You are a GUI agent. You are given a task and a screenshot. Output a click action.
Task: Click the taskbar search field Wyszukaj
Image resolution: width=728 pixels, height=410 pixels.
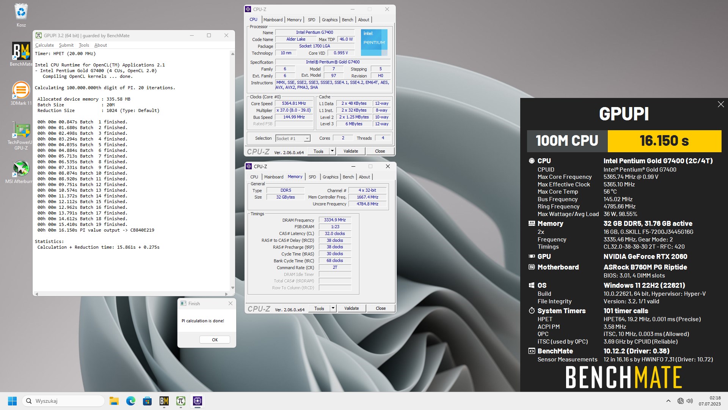click(x=64, y=401)
